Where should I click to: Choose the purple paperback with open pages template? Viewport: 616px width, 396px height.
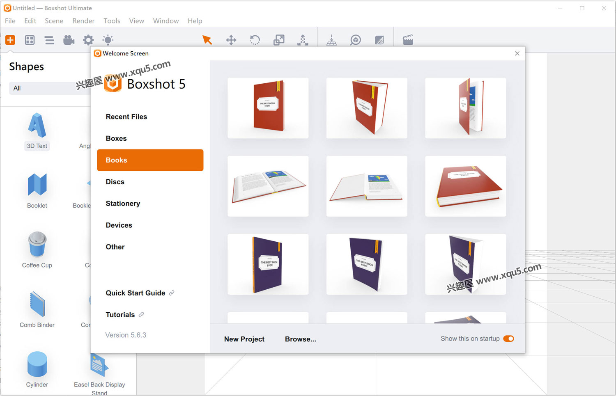click(466, 264)
